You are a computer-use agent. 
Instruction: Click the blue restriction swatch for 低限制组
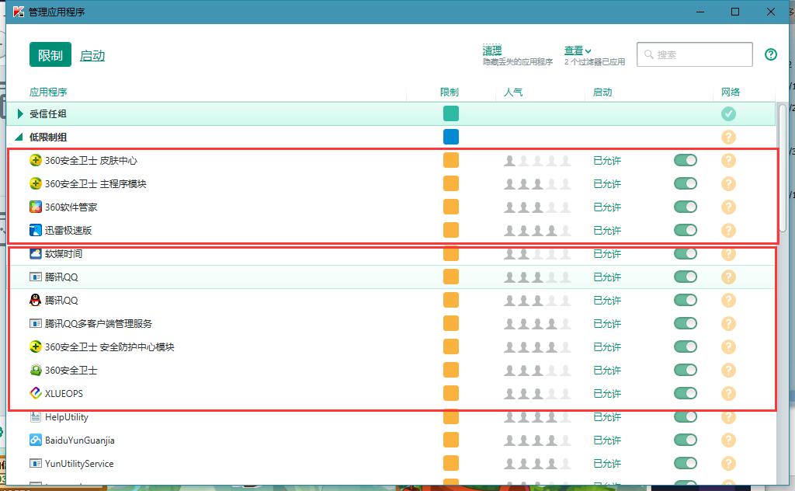(451, 137)
